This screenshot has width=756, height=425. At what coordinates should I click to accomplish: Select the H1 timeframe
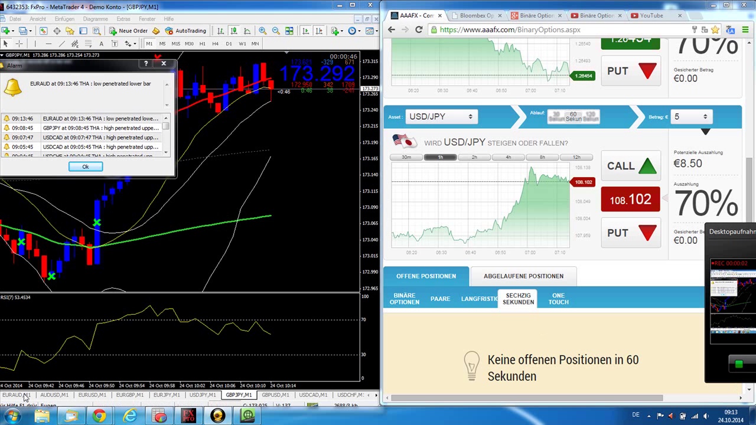(203, 44)
